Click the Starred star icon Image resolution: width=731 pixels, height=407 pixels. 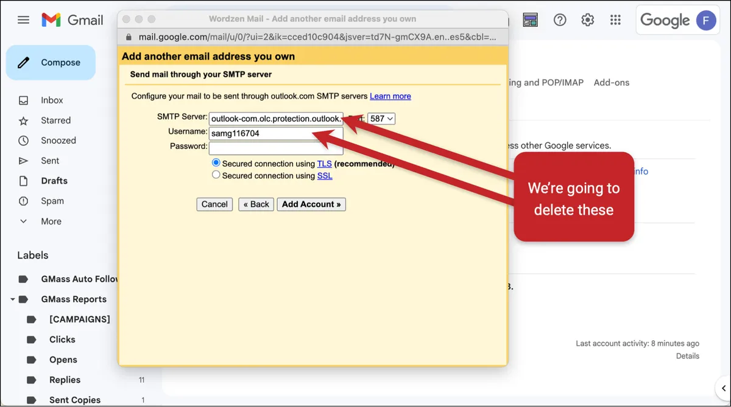[23, 120]
